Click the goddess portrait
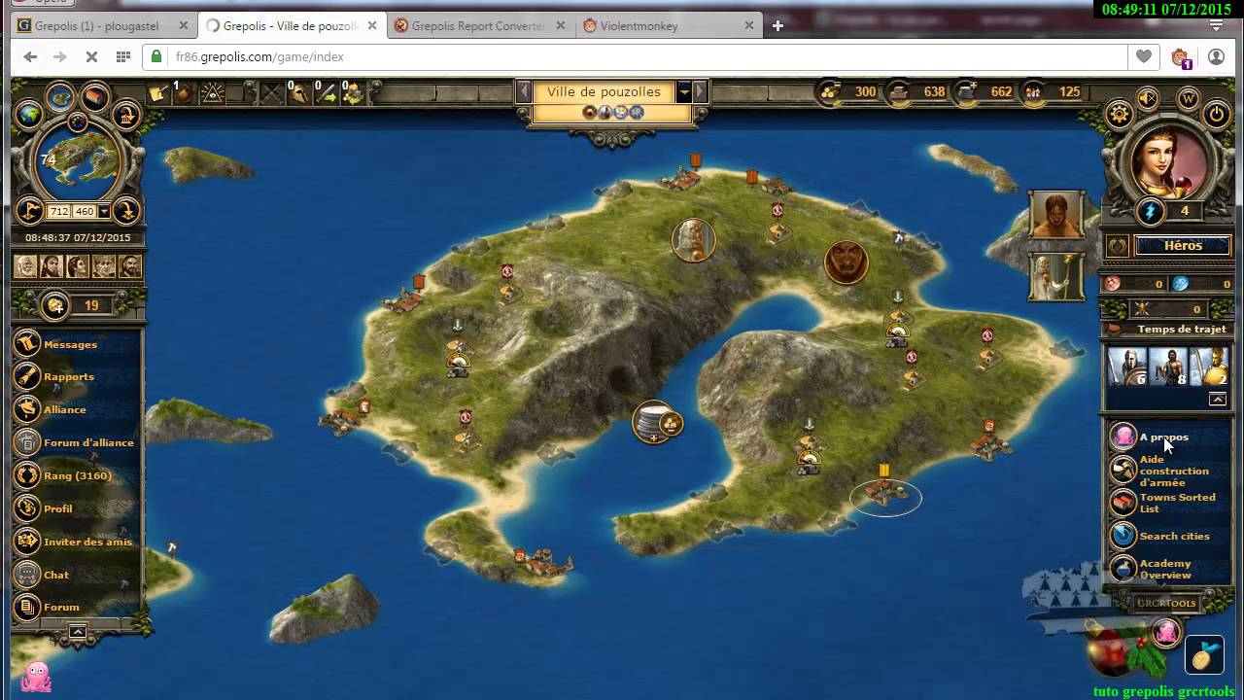Viewport: 1244px width, 700px height. (x=1168, y=162)
